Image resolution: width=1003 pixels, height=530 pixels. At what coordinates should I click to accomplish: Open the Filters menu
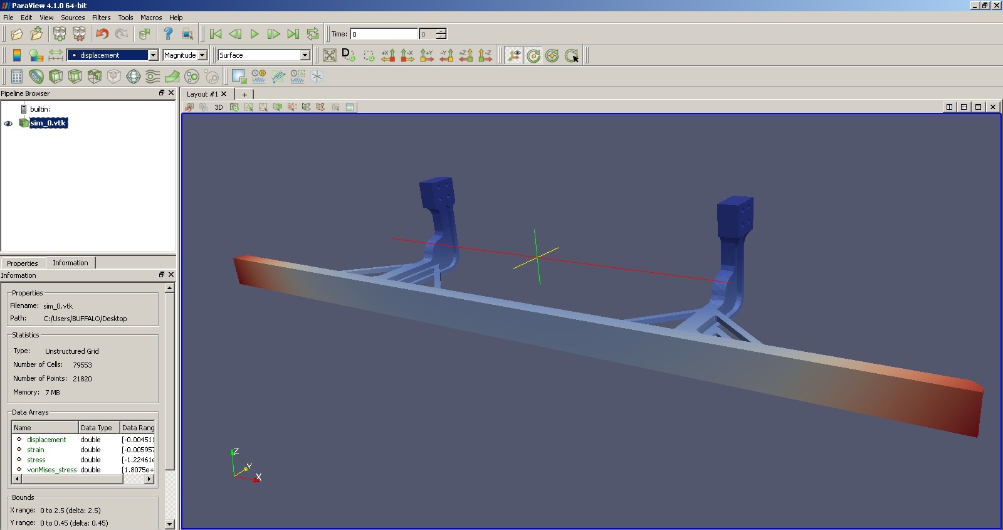(x=101, y=18)
